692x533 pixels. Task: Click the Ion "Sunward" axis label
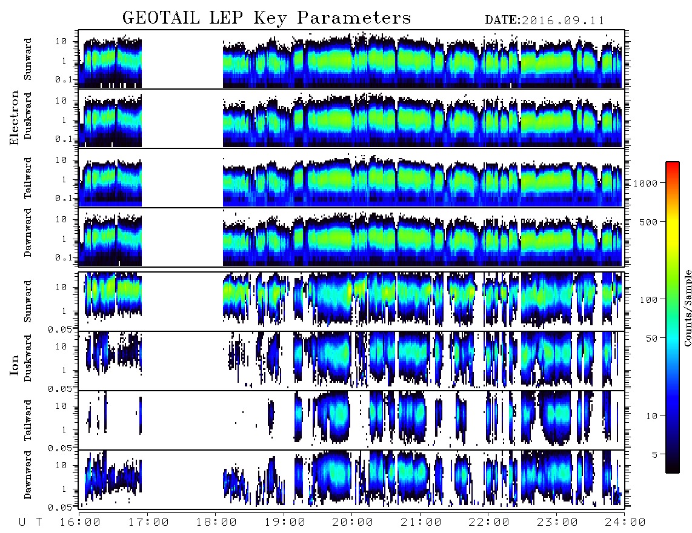(x=28, y=302)
